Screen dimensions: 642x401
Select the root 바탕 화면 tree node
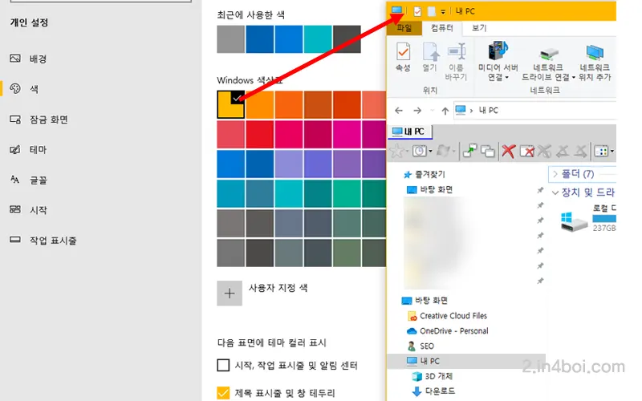(425, 301)
